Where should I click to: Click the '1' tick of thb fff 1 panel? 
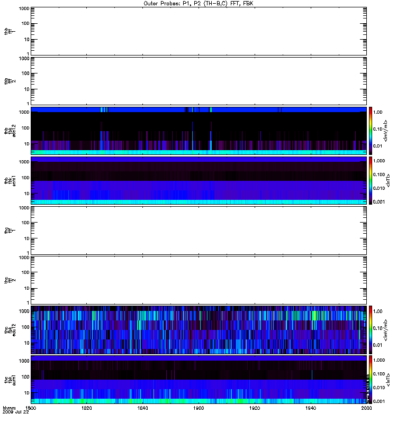(28, 54)
